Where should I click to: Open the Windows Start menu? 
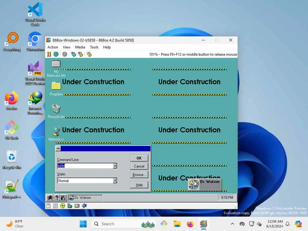83,224
